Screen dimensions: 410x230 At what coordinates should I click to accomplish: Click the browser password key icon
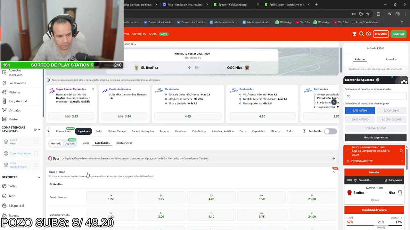[x=354, y=14]
